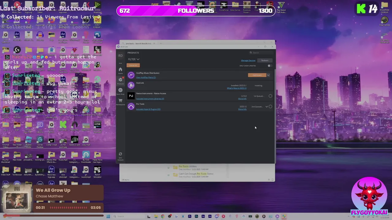392x220 pixels.
Task: Click the search magnifier icon in Avid Link
Action: click(251, 53)
